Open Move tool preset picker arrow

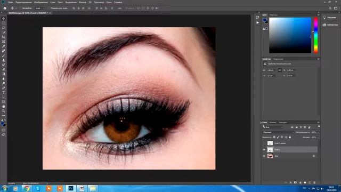point(16,8)
